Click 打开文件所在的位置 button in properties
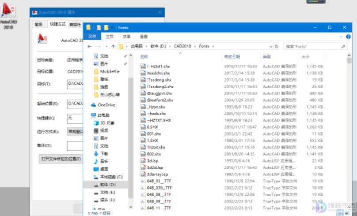 (x=61, y=159)
